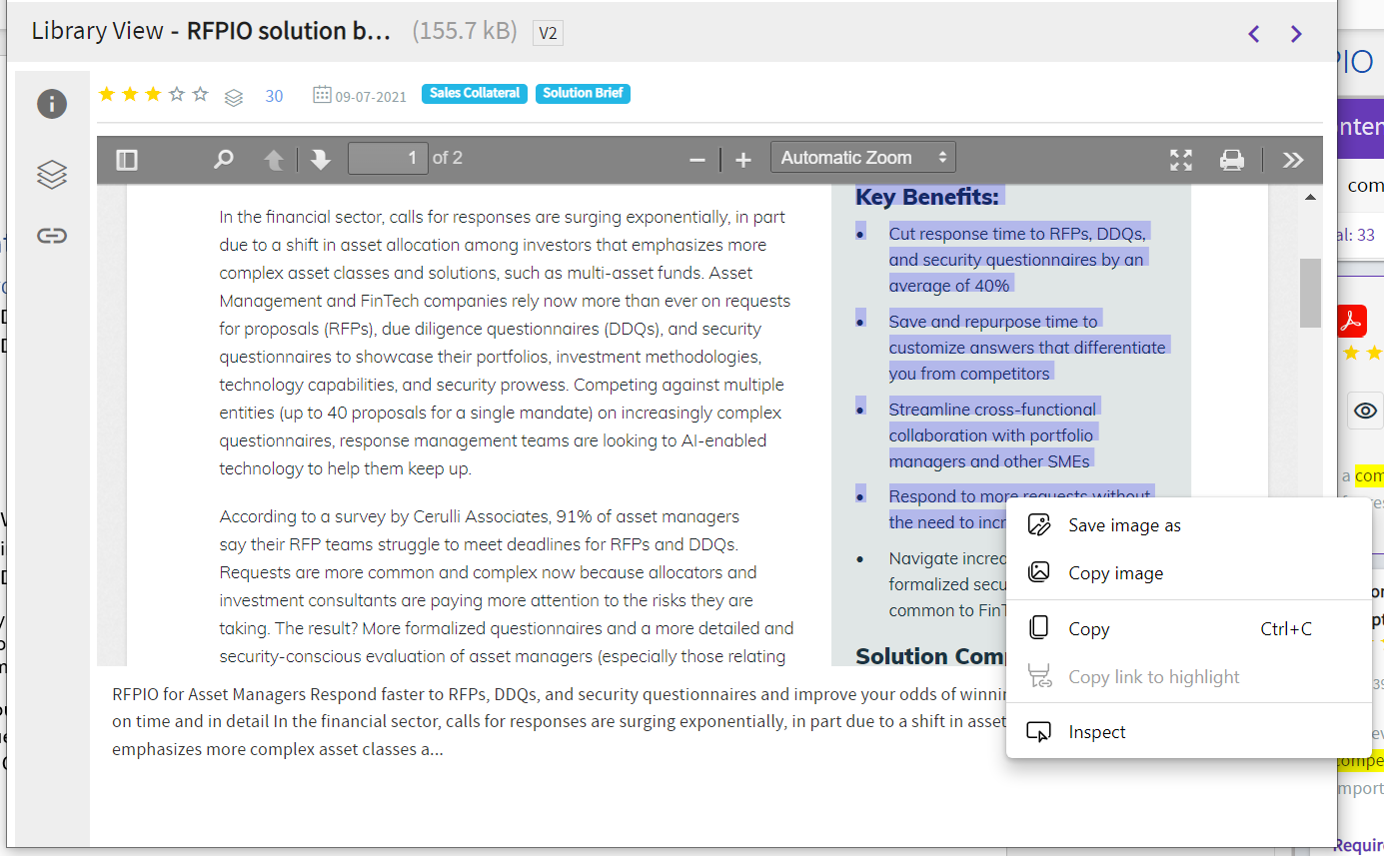Set rating to five stars

(x=201, y=94)
